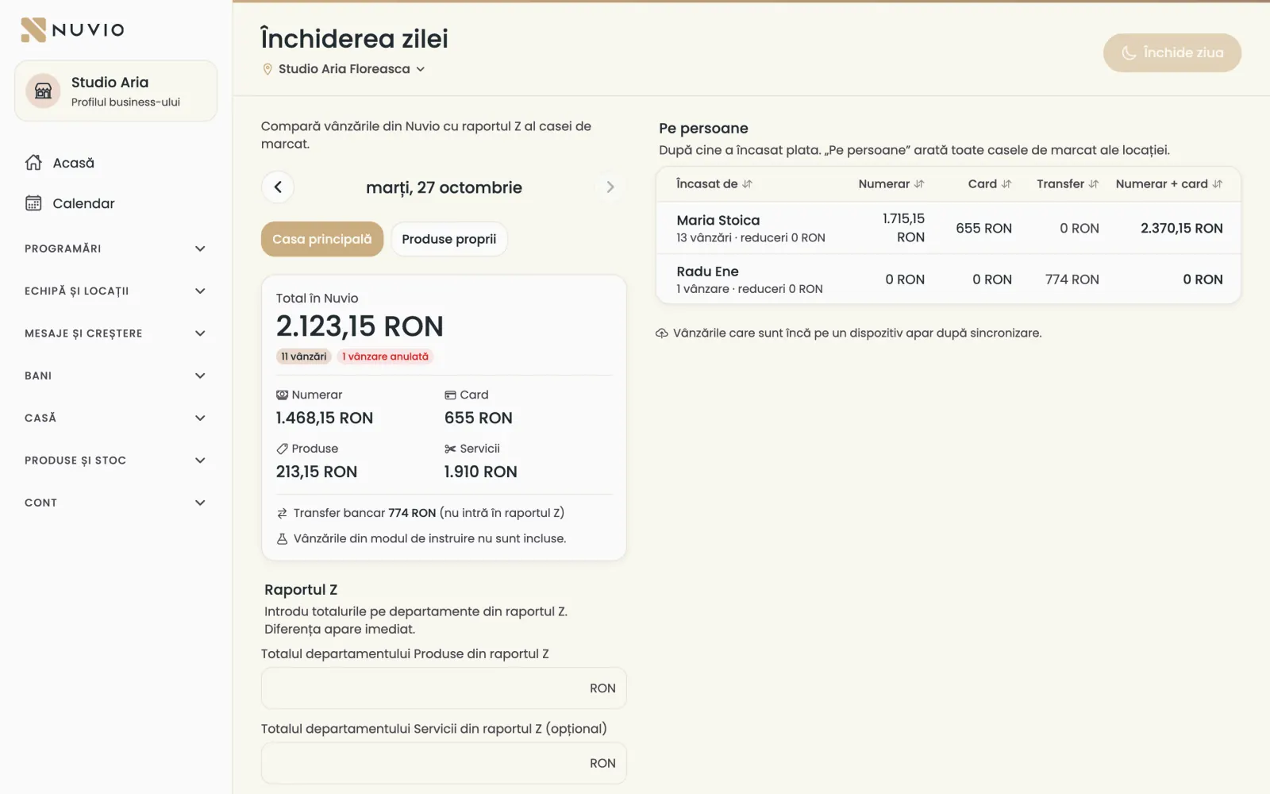Click the cloud sync icon

coord(662,333)
